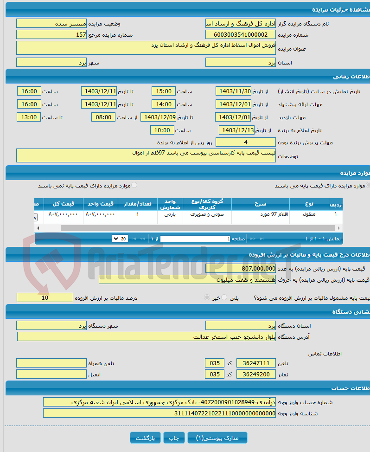Sort by تعداد/مقدار column header
This screenshot has height=452, width=370.
(x=138, y=204)
